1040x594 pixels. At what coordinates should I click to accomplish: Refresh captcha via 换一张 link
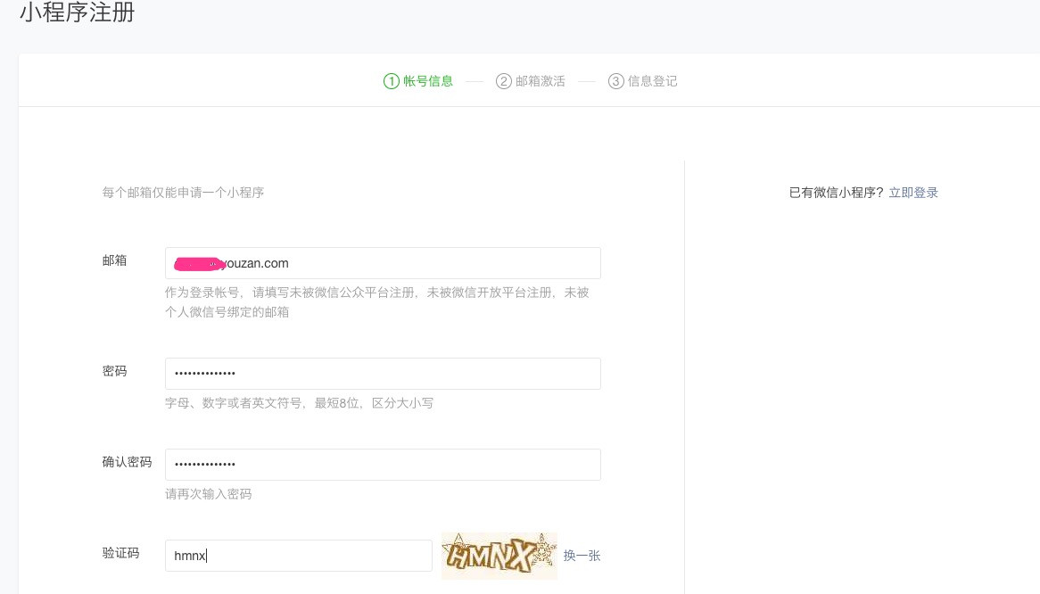pos(582,556)
